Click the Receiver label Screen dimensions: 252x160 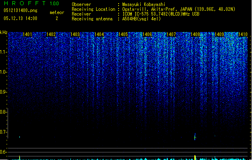81,14
